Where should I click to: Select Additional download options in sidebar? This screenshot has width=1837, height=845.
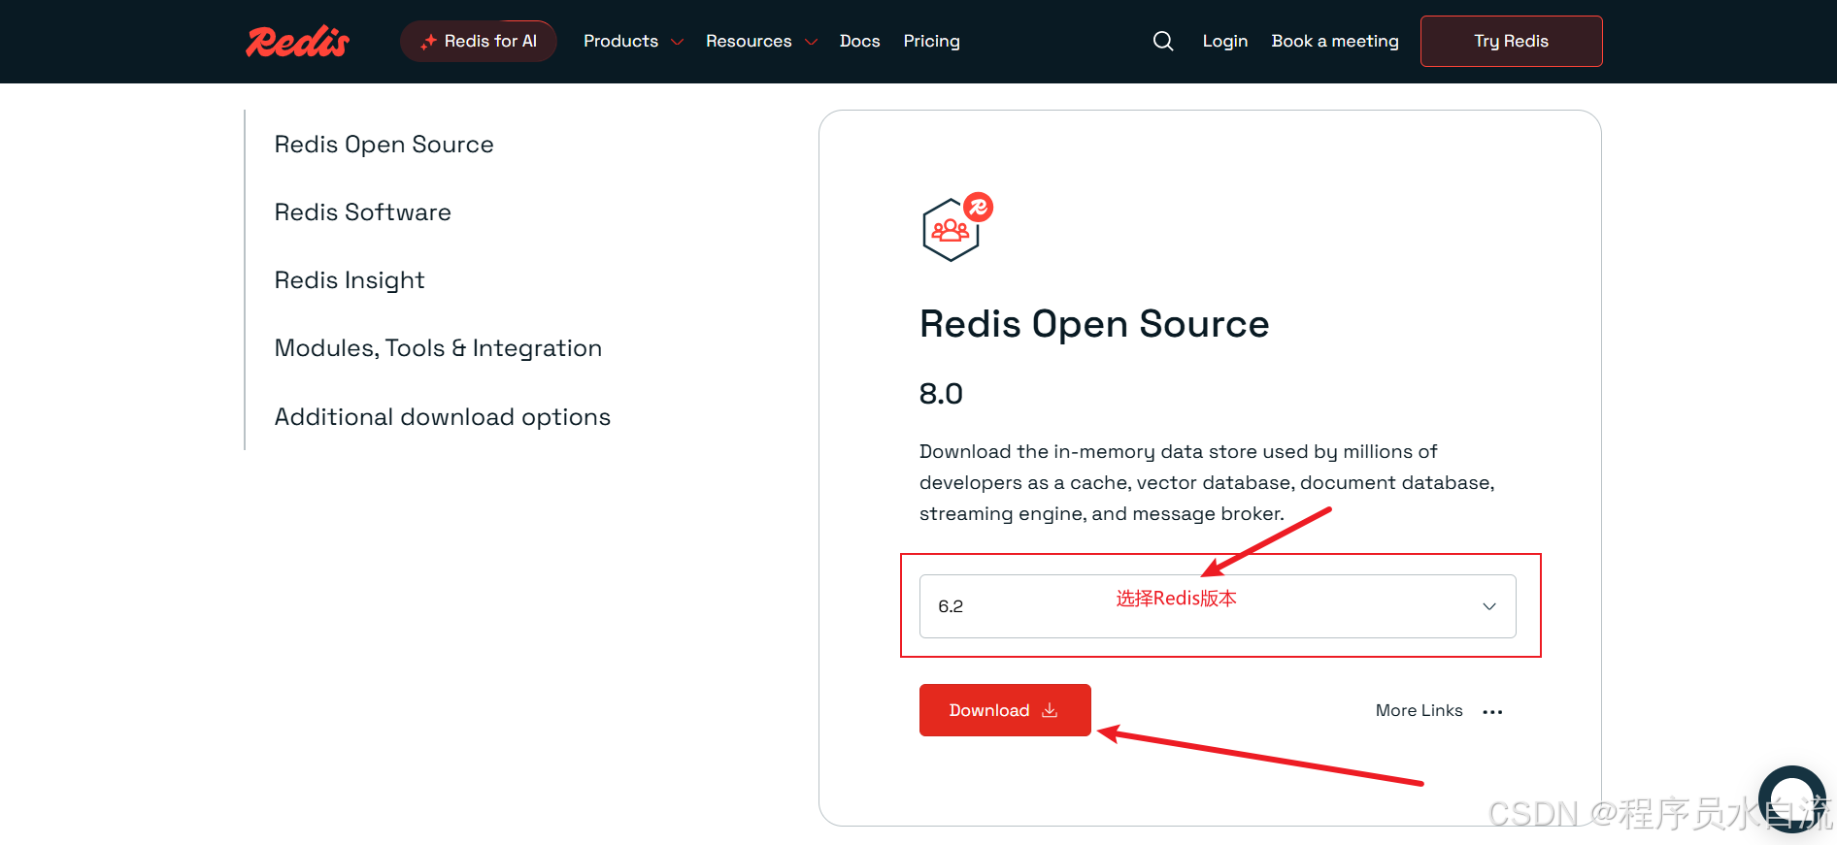(442, 417)
